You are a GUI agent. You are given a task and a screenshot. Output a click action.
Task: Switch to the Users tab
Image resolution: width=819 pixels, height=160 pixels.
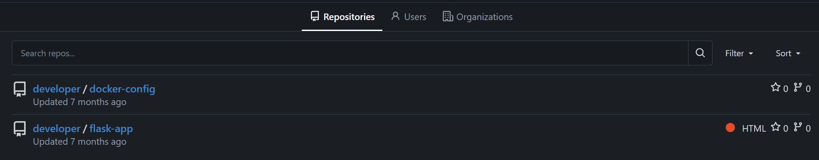(x=408, y=17)
